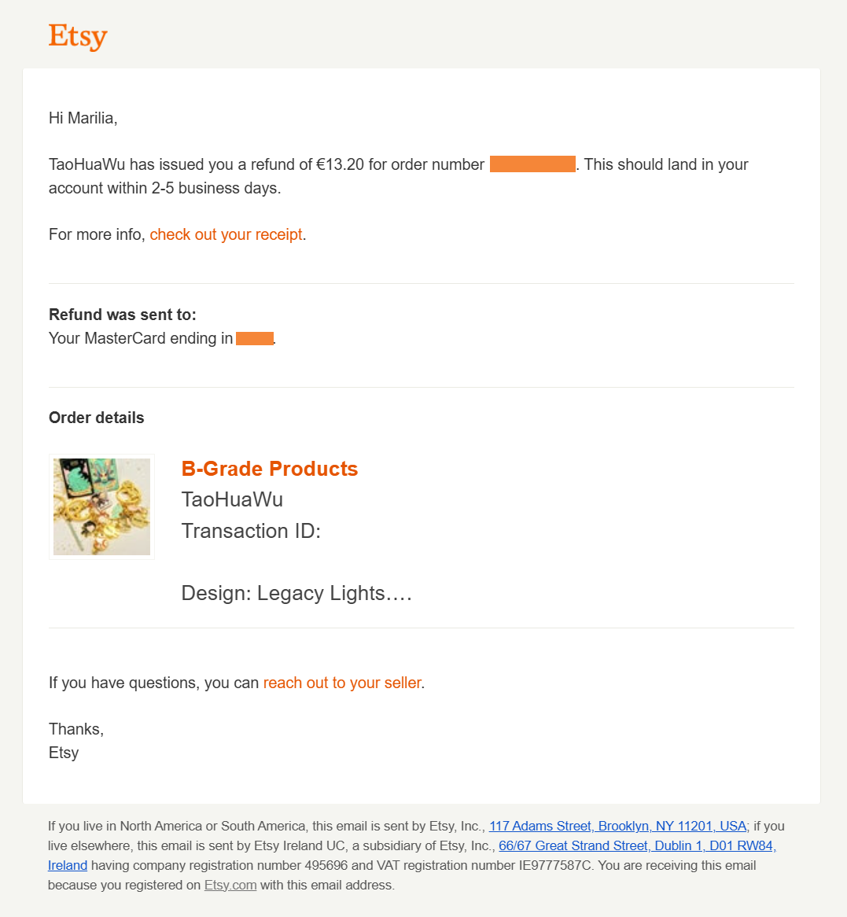The height and width of the screenshot is (917, 847).
Task: Click the redacted order number block
Action: 532,164
